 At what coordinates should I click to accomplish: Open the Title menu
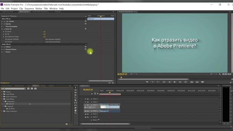(x=46, y=9)
